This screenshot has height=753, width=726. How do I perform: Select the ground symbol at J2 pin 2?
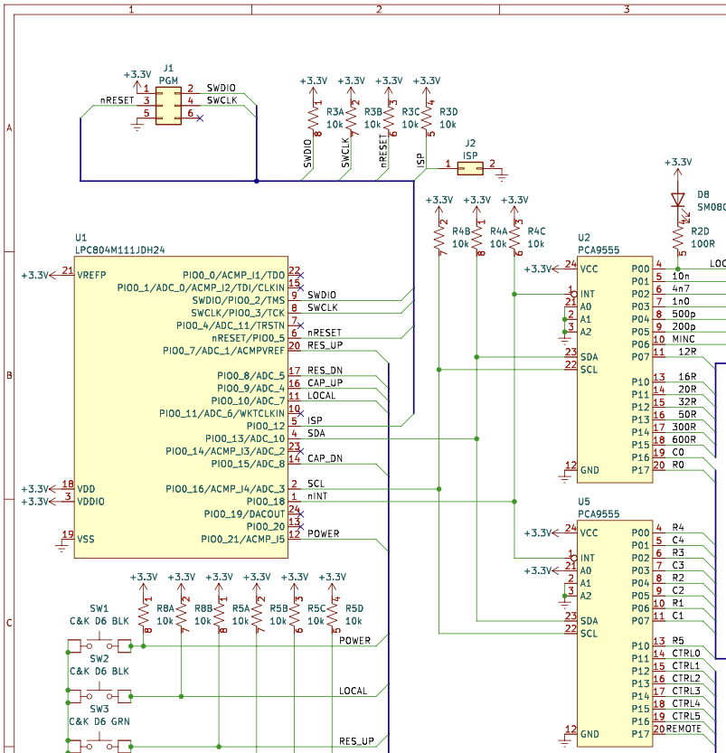coord(503,177)
